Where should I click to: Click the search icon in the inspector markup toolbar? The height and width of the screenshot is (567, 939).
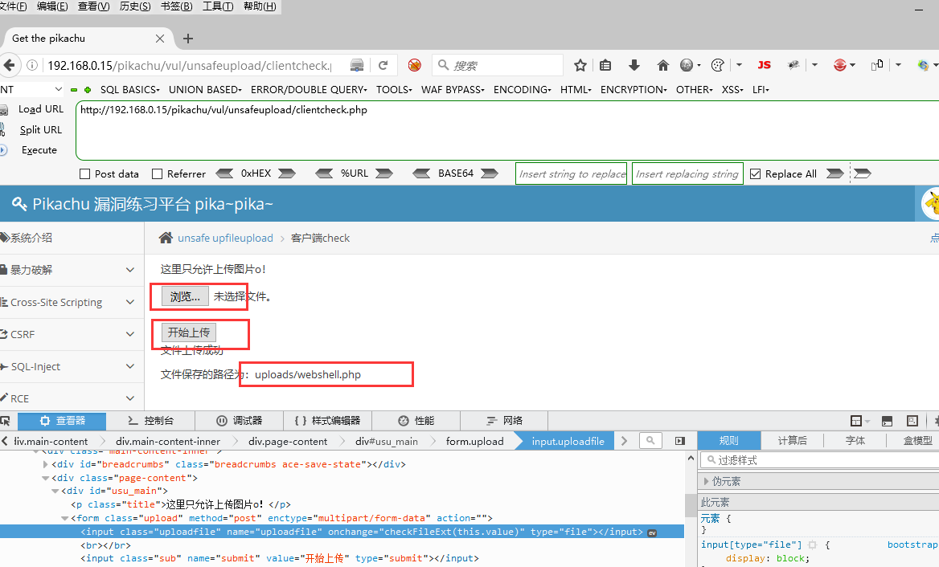(650, 441)
